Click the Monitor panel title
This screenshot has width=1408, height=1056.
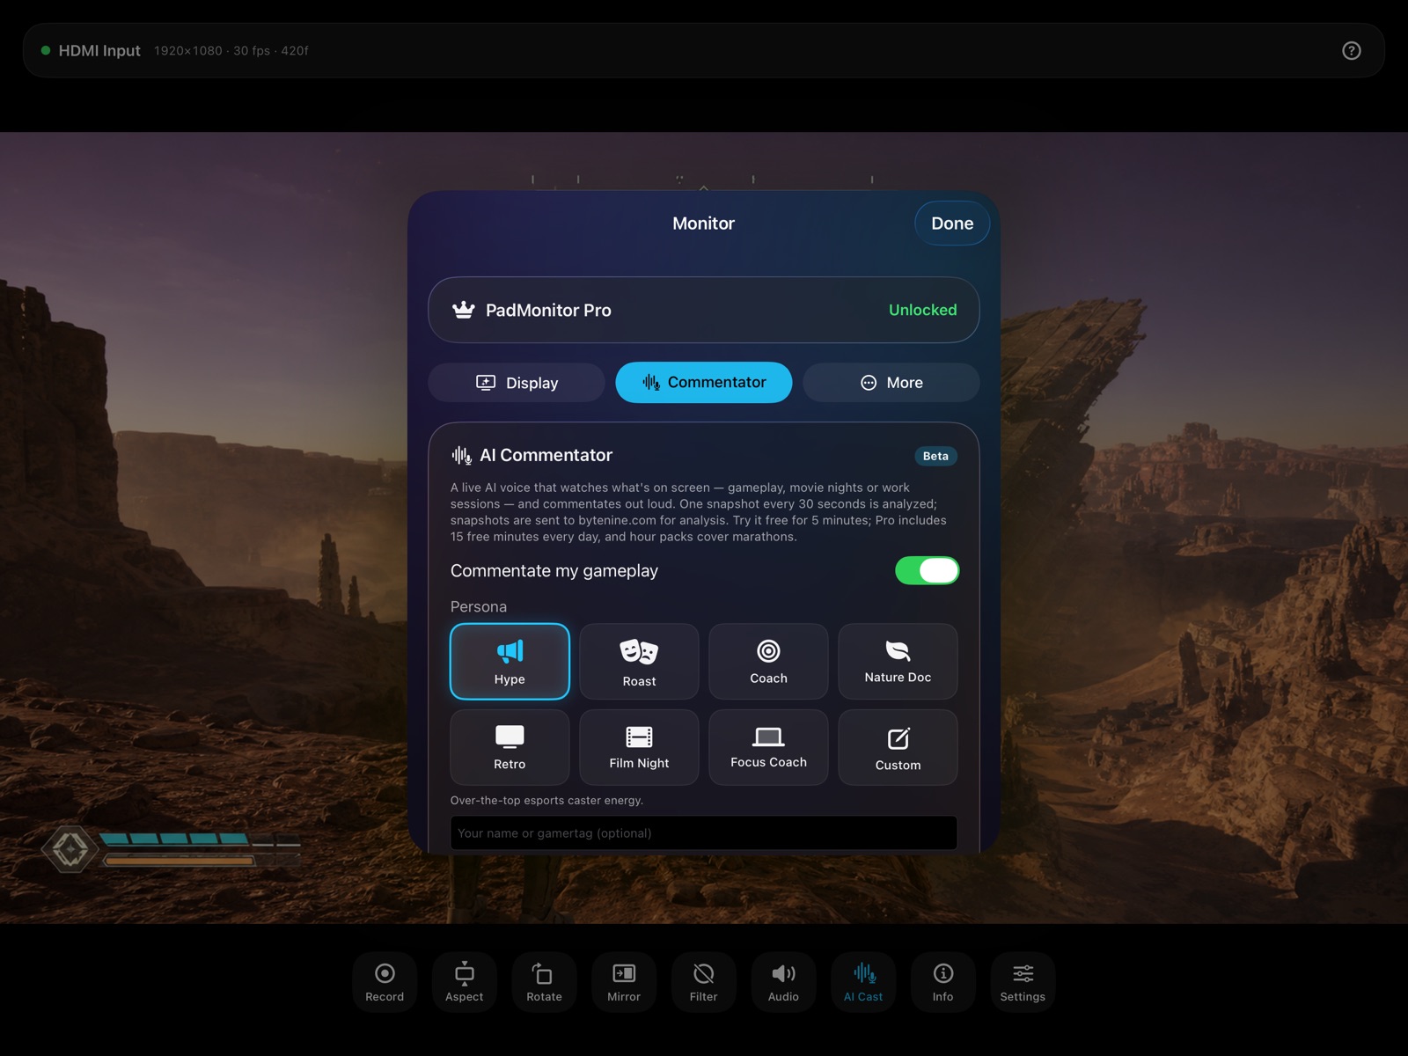point(703,224)
